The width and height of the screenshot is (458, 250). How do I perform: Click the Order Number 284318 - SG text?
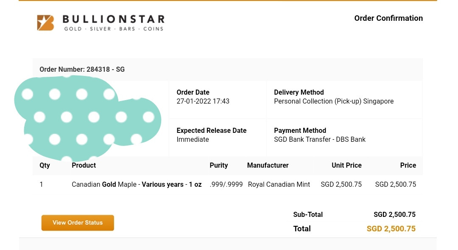click(82, 69)
